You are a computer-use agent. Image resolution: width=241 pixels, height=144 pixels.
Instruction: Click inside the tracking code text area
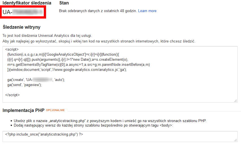(120, 74)
